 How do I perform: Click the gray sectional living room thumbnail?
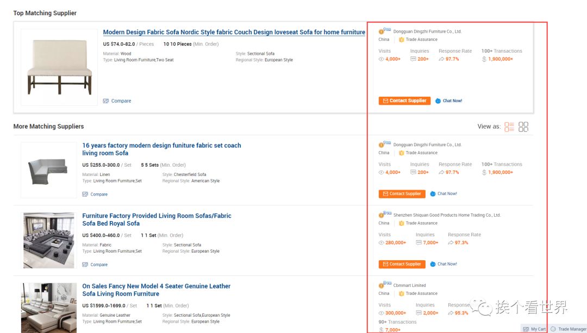[48, 240]
